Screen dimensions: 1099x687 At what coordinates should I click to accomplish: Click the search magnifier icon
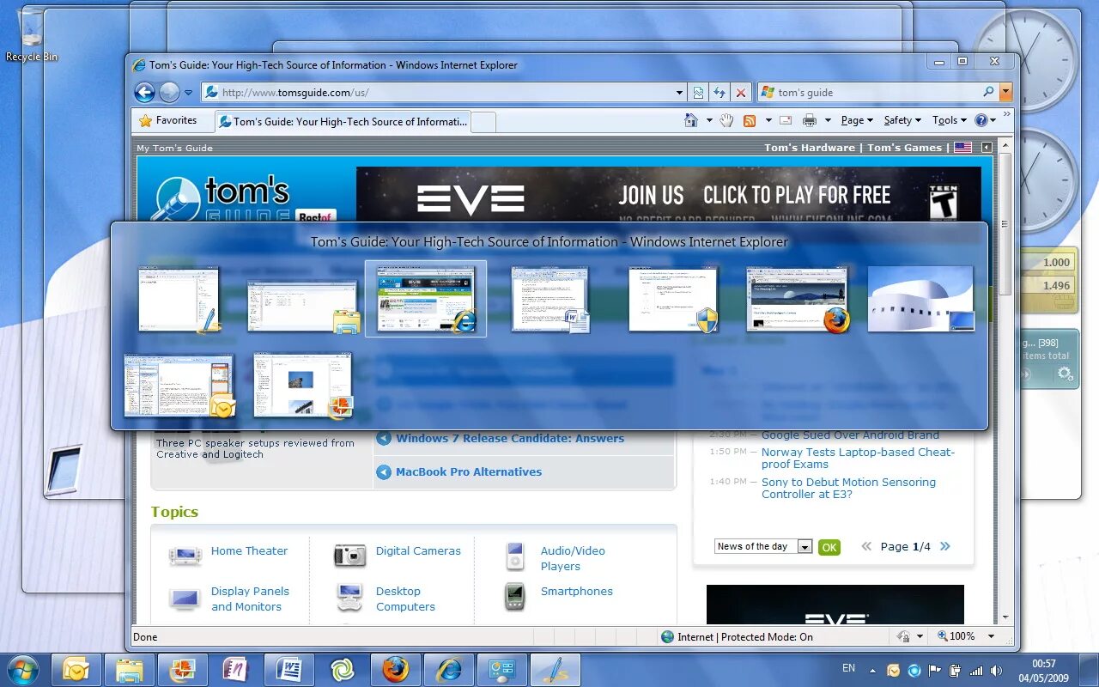pos(987,92)
